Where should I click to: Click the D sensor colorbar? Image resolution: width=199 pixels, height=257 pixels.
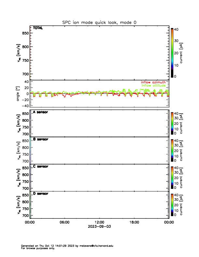click(172, 204)
